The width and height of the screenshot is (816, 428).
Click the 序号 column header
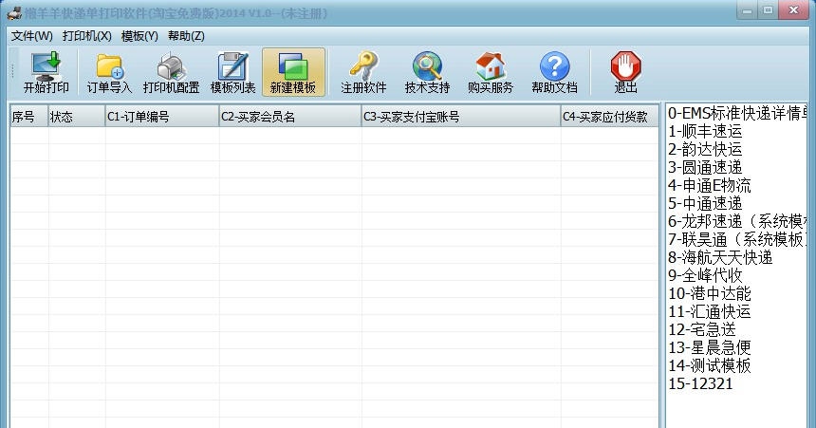[29, 117]
